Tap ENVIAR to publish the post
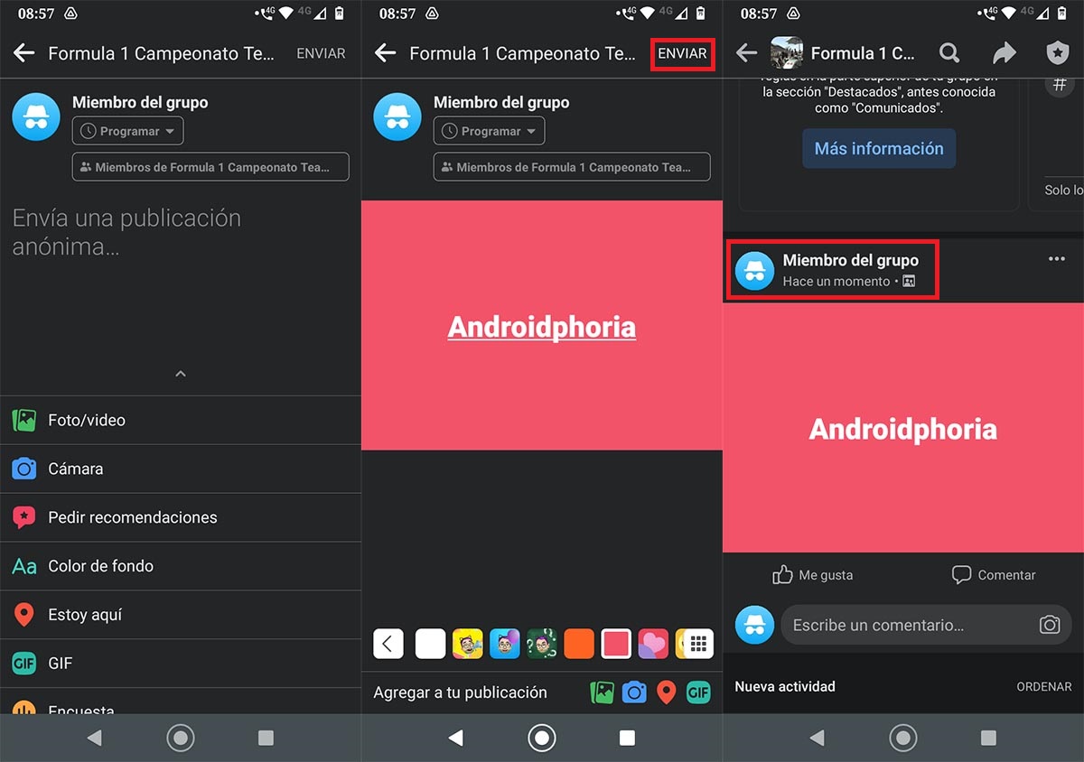Screen dimensions: 1084x762 tap(682, 53)
